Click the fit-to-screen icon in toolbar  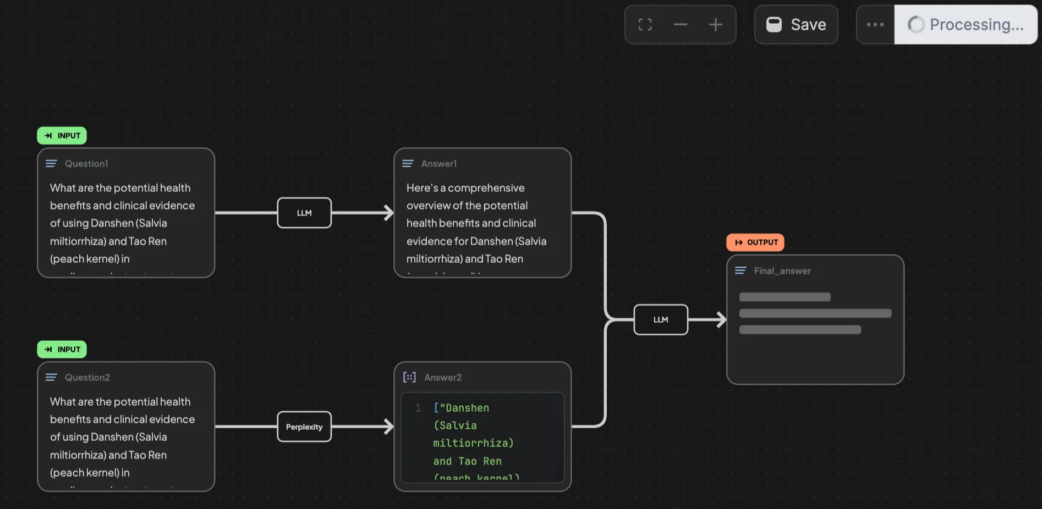[645, 25]
